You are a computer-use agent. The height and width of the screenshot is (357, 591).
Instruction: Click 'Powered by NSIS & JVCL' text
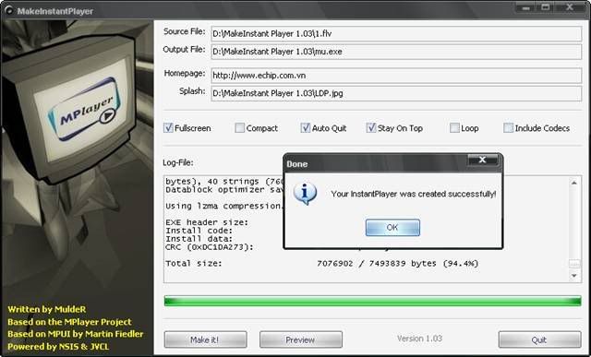58,347
